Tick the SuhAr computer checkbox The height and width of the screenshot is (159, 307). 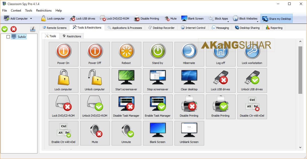8,37
